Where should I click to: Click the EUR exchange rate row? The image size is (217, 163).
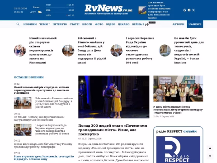[60, 10]
